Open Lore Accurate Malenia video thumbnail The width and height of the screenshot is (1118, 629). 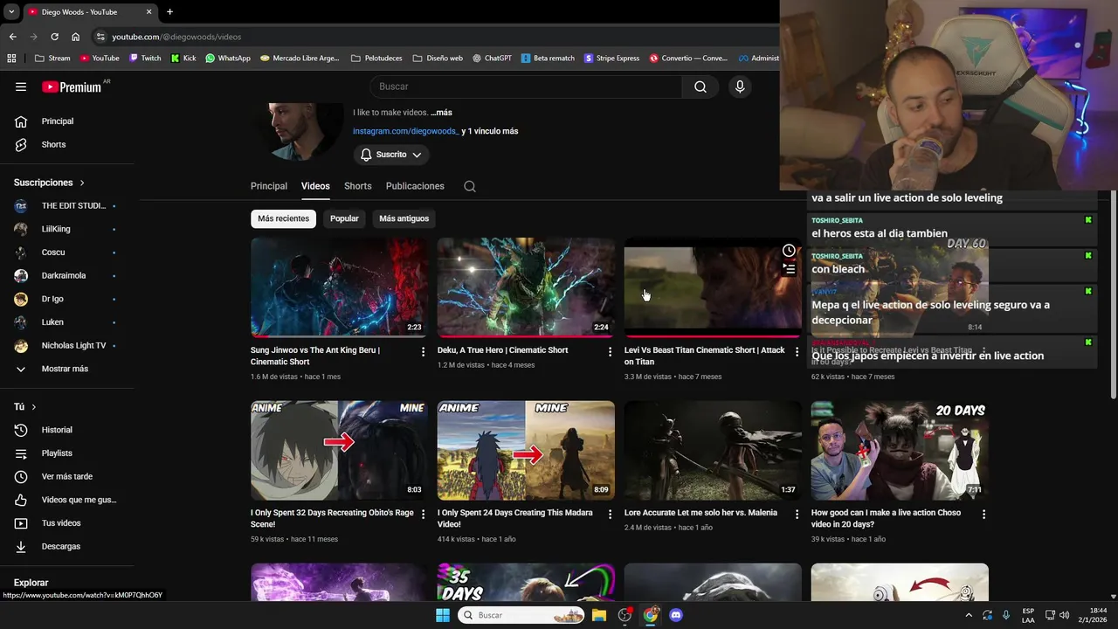pyautogui.click(x=713, y=450)
